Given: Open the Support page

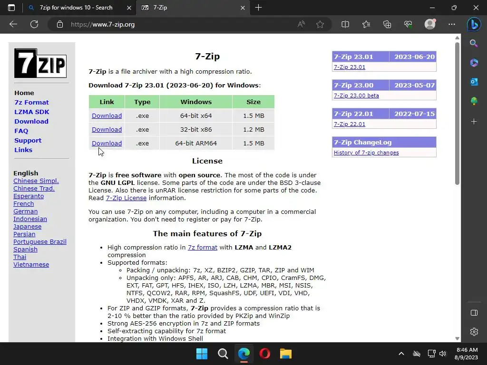Looking at the screenshot, I should point(28,140).
